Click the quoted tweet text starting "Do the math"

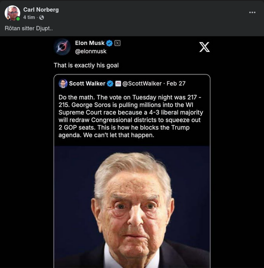pyautogui.click(x=131, y=116)
